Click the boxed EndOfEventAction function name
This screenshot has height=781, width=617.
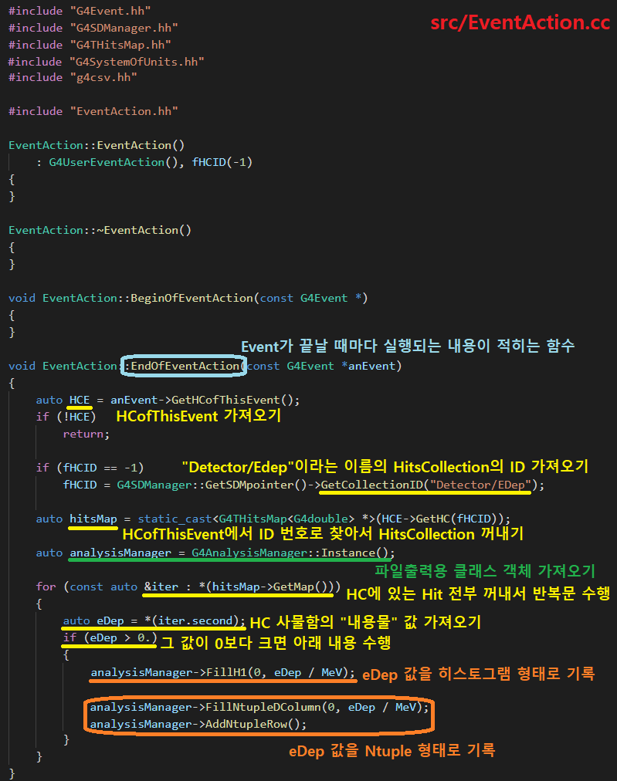tap(185, 366)
